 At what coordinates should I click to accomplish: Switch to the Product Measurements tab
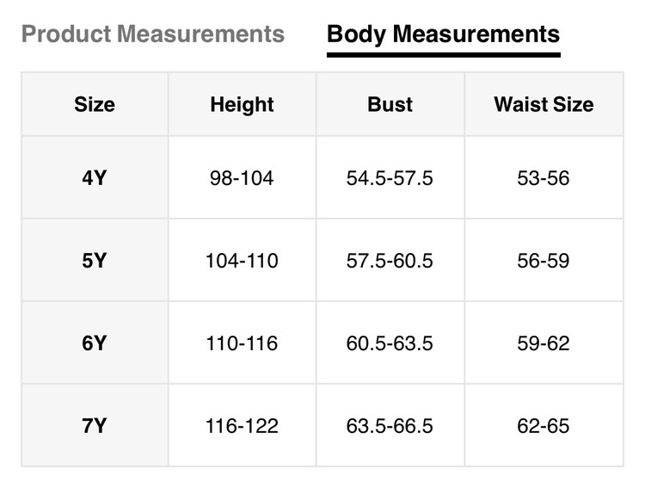(x=152, y=34)
